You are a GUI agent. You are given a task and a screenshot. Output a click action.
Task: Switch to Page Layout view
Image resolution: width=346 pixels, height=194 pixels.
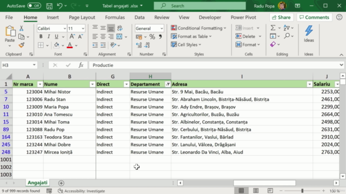(x=256, y=190)
